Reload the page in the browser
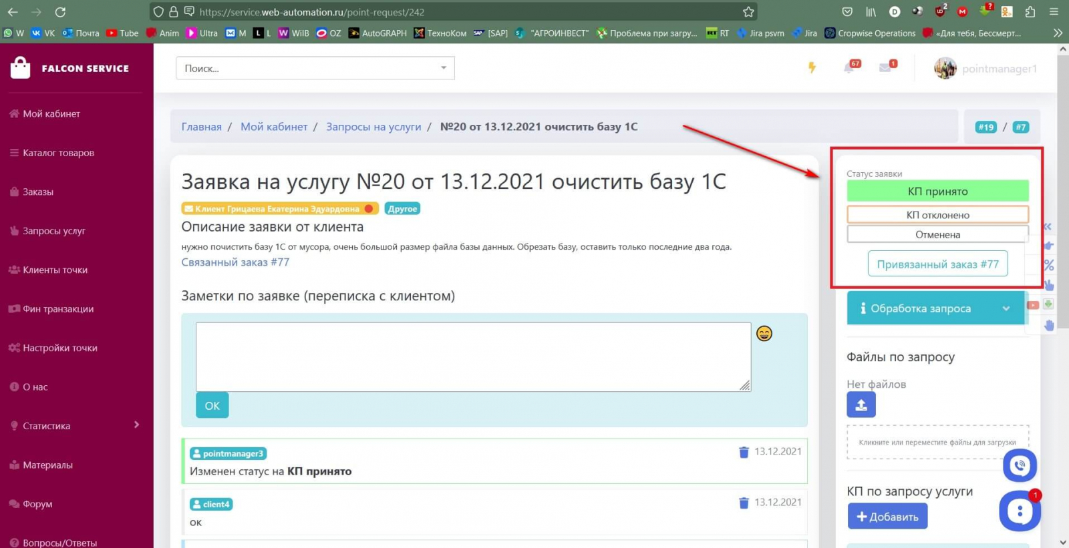The image size is (1069, 548). click(60, 12)
